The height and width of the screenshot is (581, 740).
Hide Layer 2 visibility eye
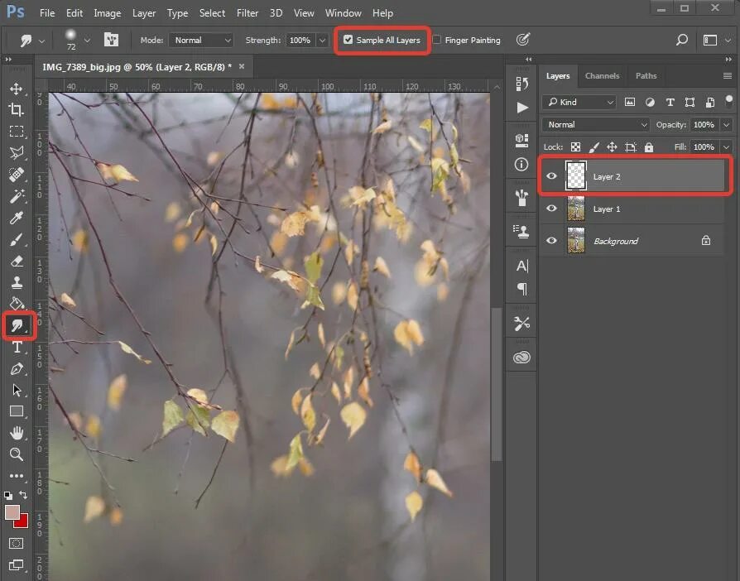pos(551,176)
